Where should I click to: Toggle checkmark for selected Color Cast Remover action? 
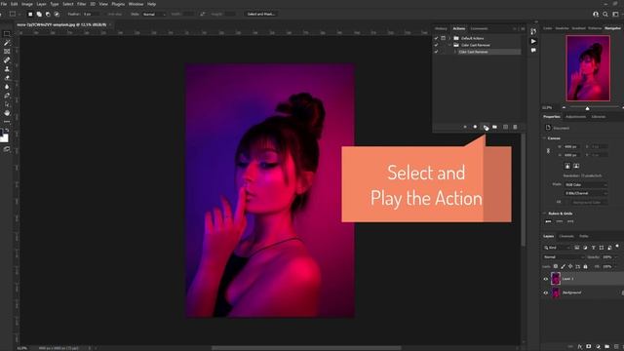(x=436, y=52)
